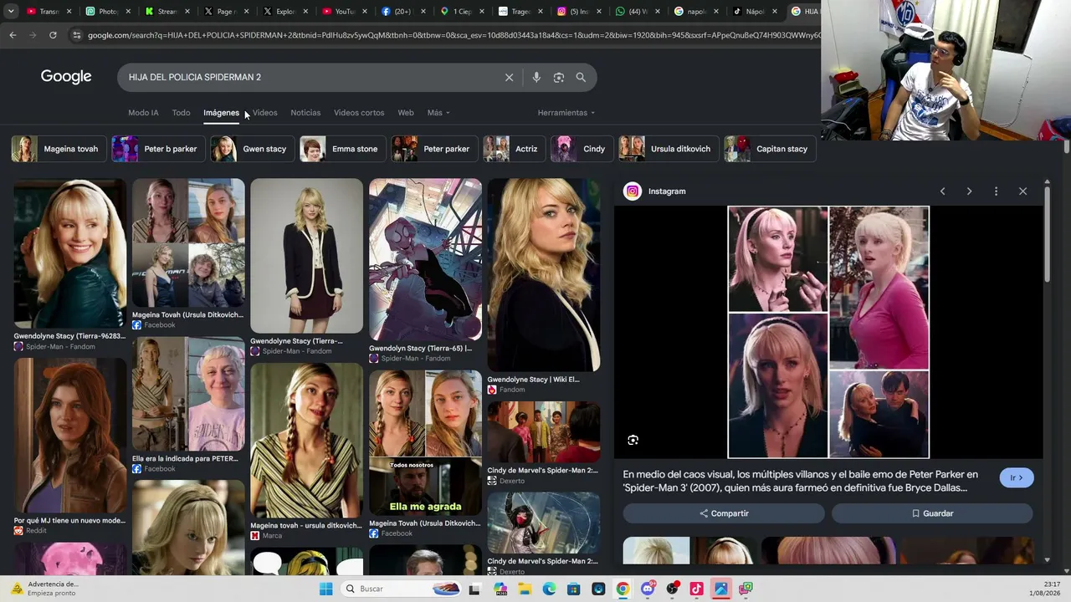Open Discord from the taskbar
Image resolution: width=1071 pixels, height=602 pixels.
click(648, 589)
